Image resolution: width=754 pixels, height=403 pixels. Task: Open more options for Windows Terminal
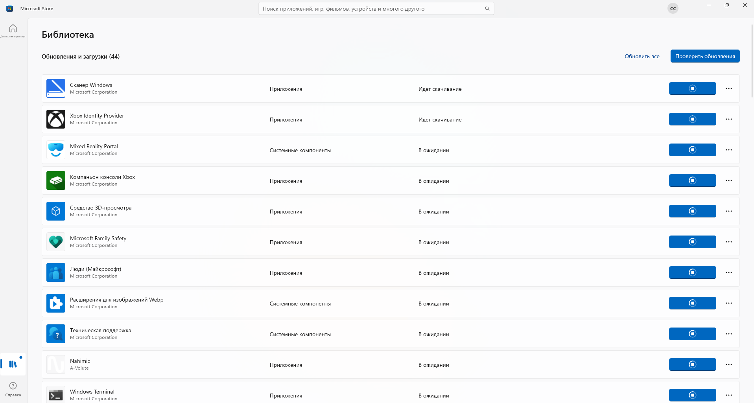coord(729,395)
